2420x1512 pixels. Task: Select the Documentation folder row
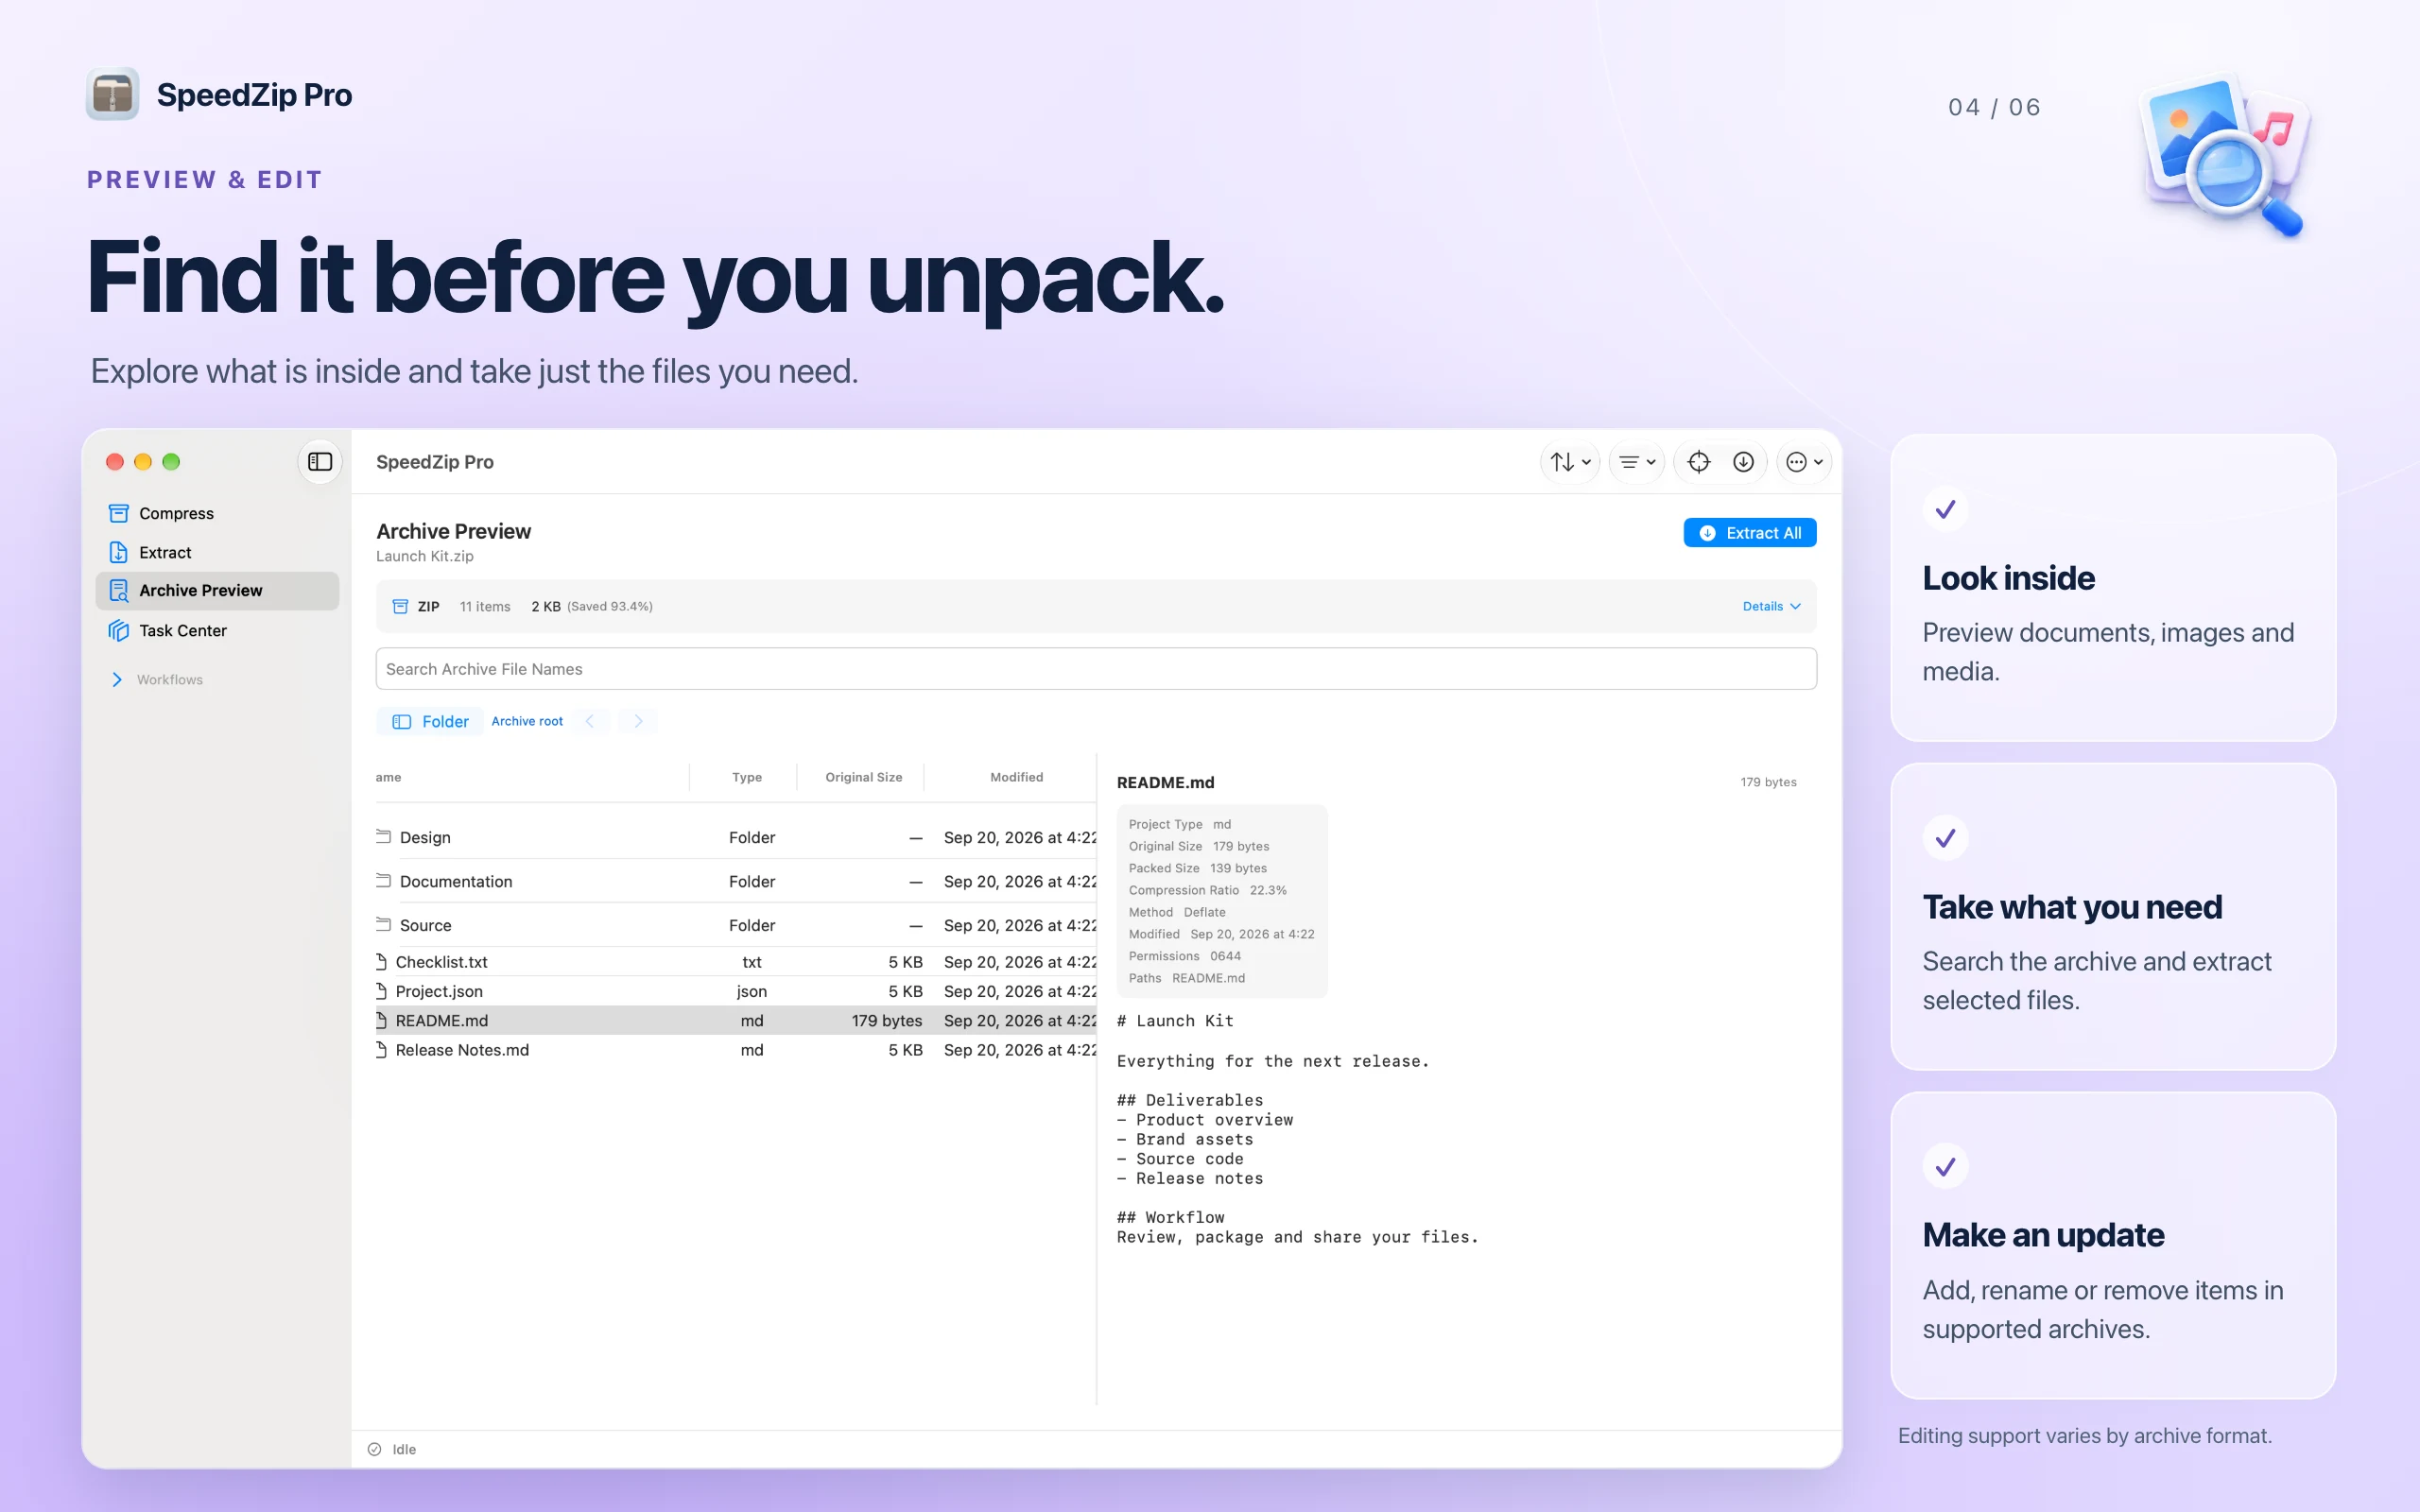point(735,881)
